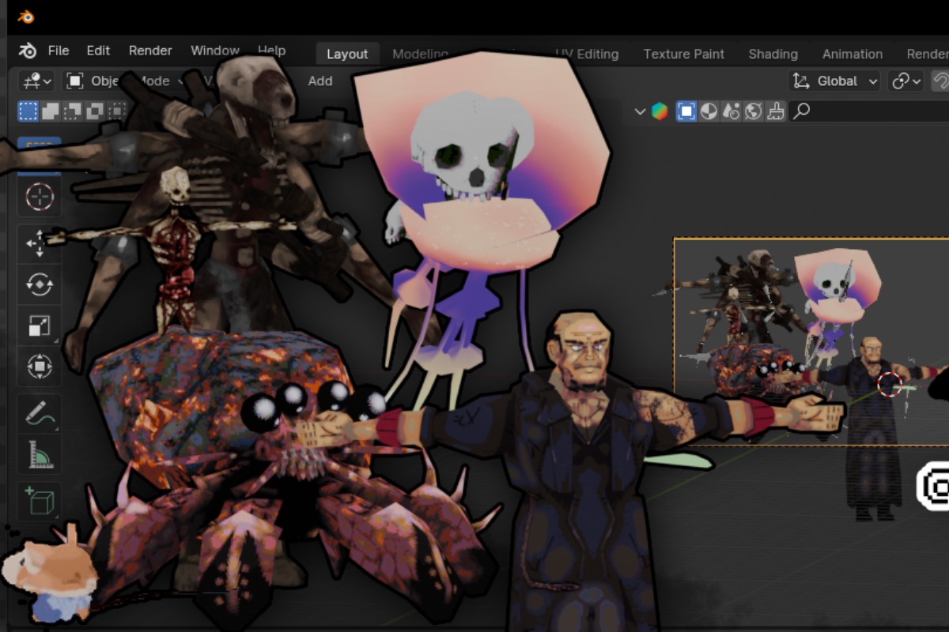
Task: Open the Window menu
Action: 215,51
